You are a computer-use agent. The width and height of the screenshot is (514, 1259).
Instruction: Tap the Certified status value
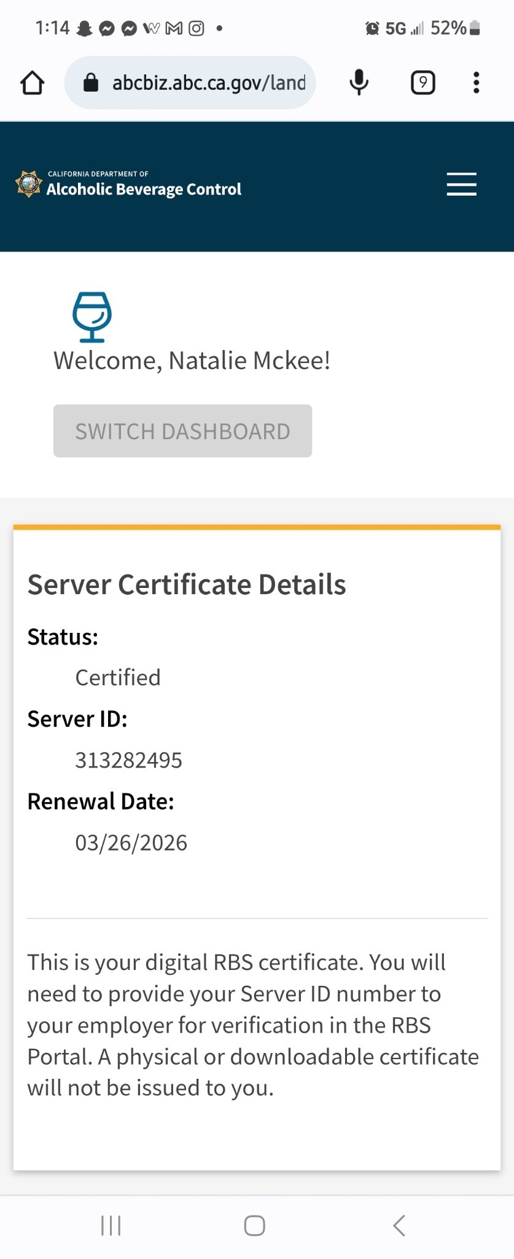click(x=118, y=678)
